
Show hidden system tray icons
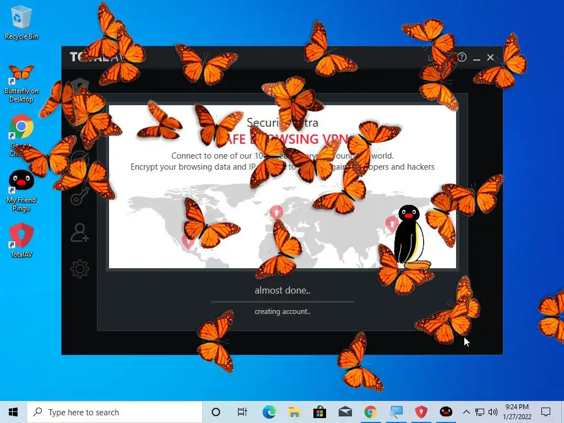click(466, 412)
